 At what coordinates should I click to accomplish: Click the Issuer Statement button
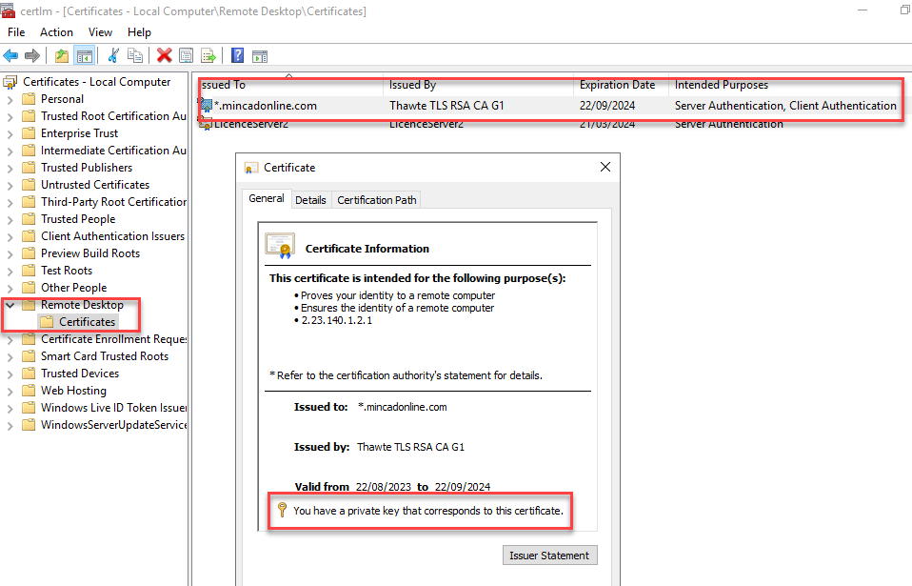[x=549, y=555]
